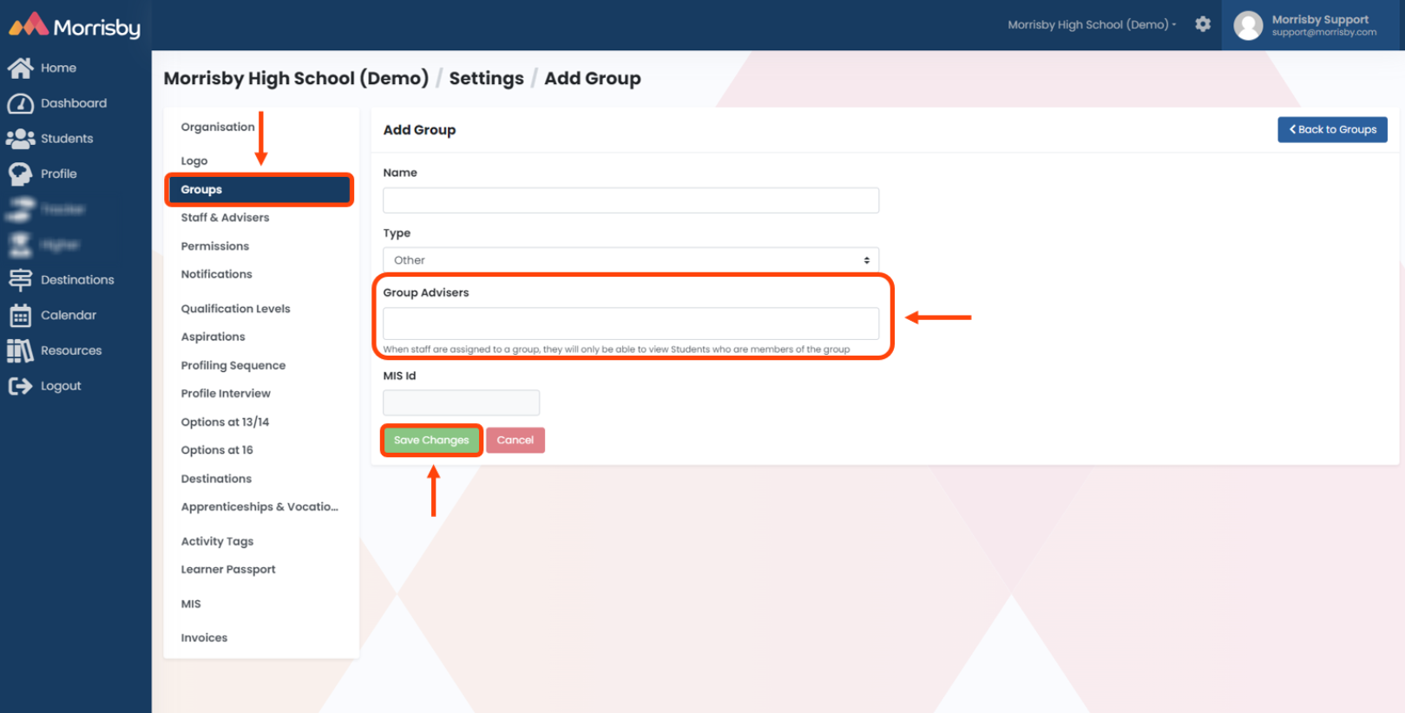1405x713 pixels.
Task: Click Morrisby Support account name
Action: (x=1320, y=19)
